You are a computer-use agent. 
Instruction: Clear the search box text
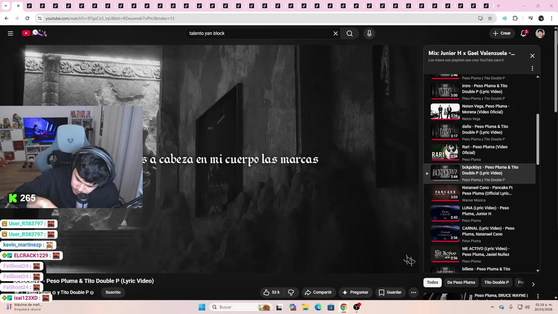click(x=336, y=34)
